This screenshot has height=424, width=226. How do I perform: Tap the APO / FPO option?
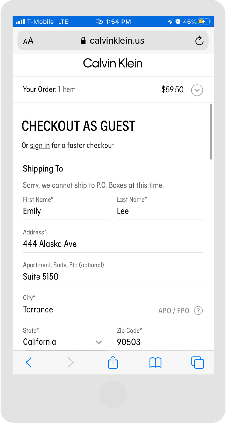pos(174,310)
